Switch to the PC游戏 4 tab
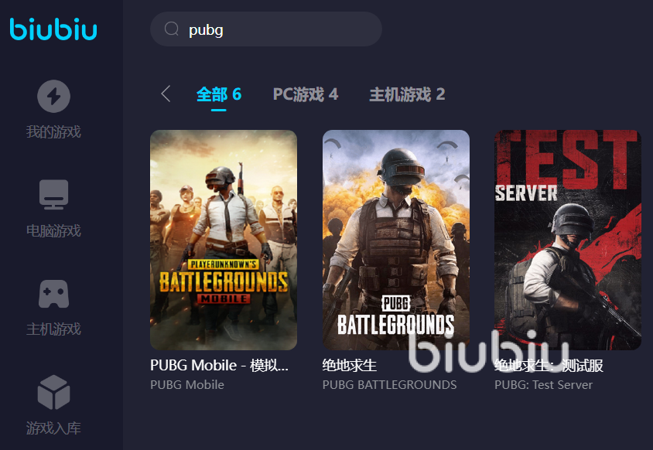 pyautogui.click(x=306, y=94)
